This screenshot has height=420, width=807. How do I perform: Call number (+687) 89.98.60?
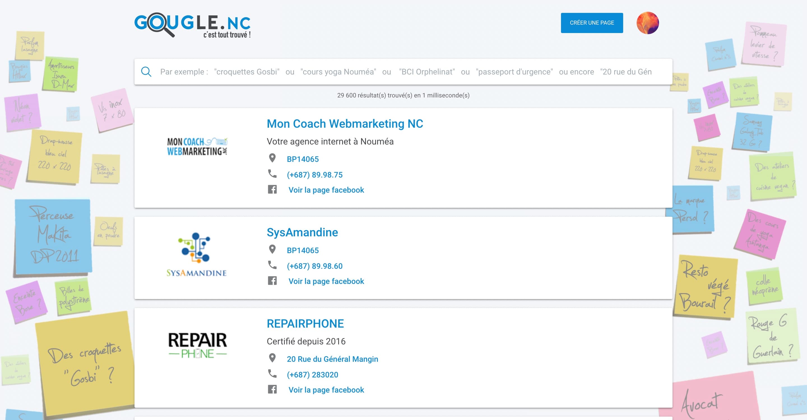tap(314, 266)
